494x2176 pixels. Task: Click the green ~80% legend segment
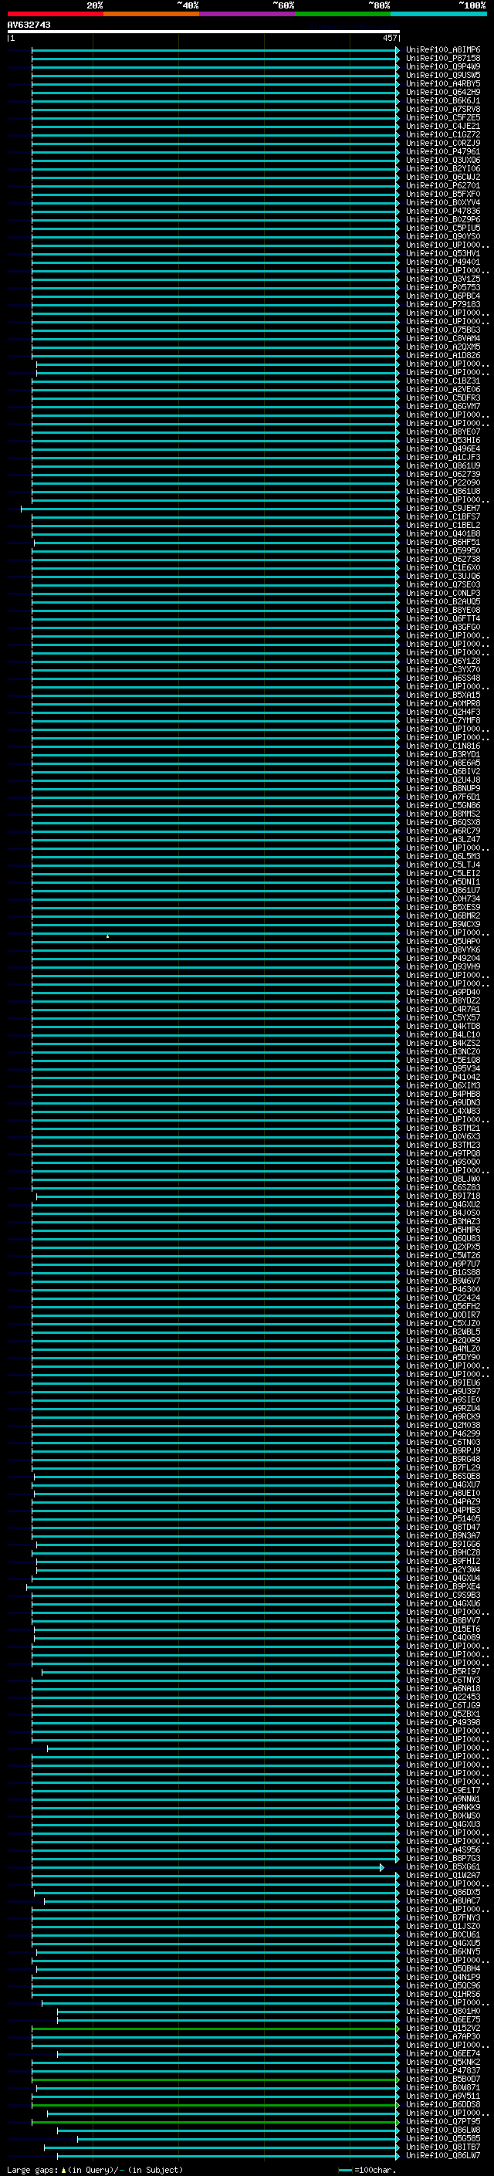point(343,14)
